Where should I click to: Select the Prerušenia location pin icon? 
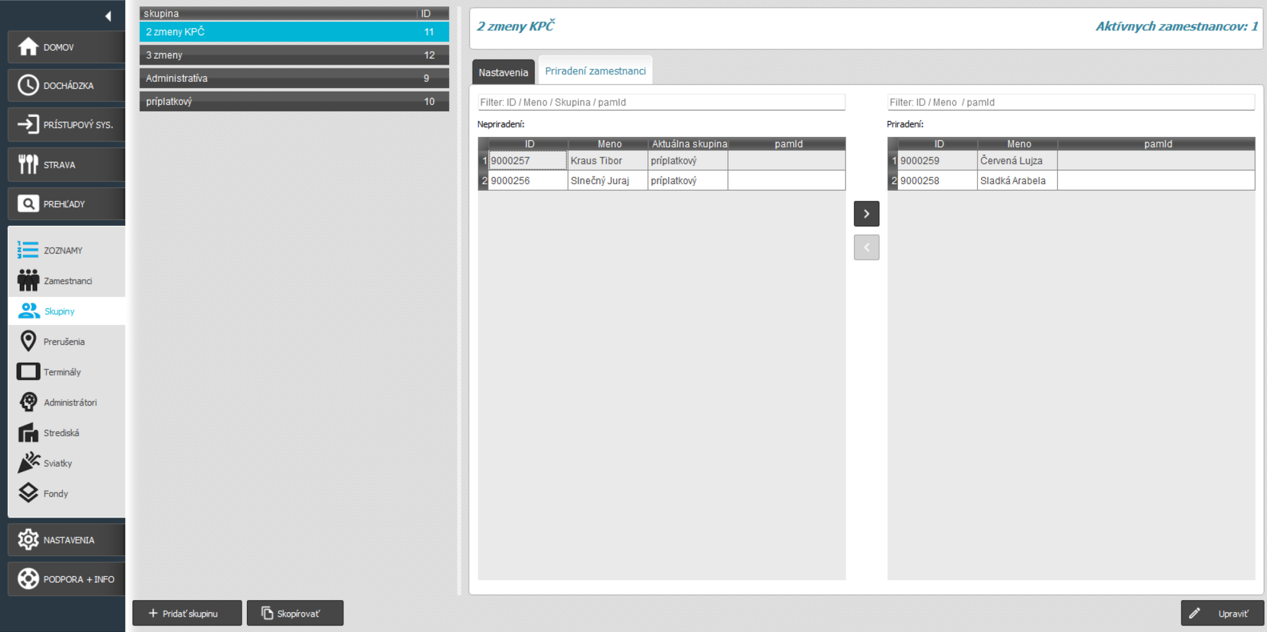point(28,342)
